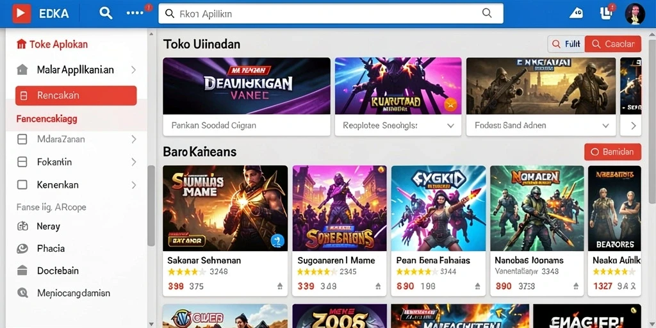The height and width of the screenshot is (328, 656).
Task: Click the blue badge on Sakanar Sehnanan thumbnail
Action: (x=277, y=241)
